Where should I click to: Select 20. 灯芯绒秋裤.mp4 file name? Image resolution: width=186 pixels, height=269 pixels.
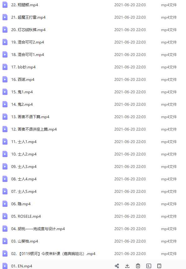coord(28,30)
